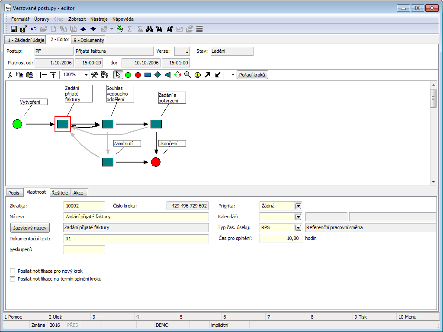Enable Posílat notifikace pro nový krok
Screen dimensions: 443x332
pos(13,271)
